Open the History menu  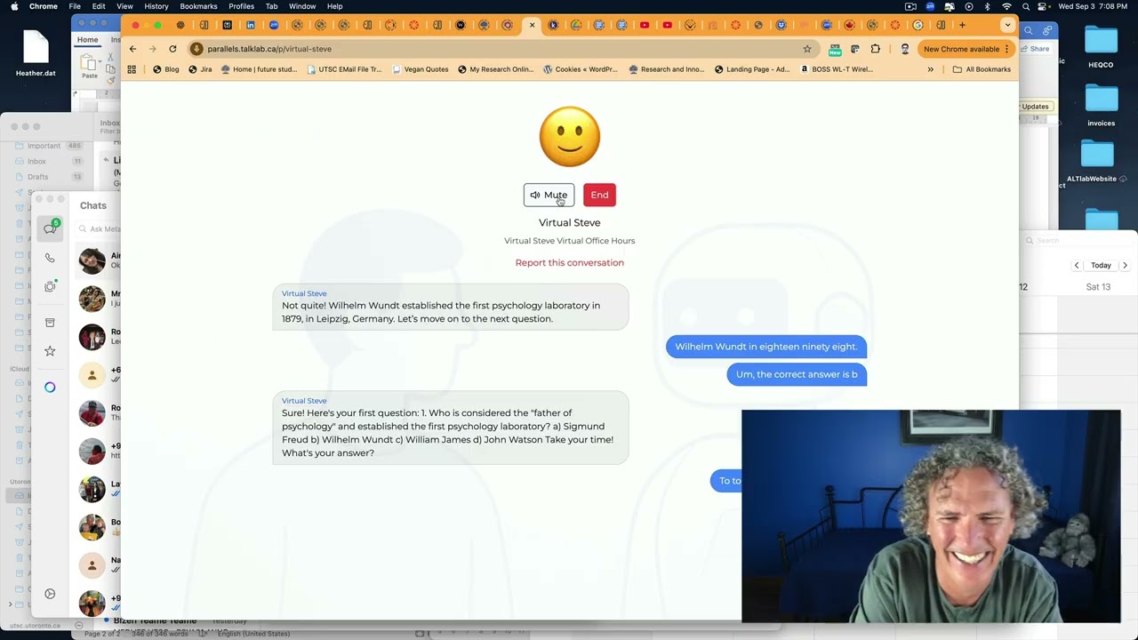[x=156, y=6]
